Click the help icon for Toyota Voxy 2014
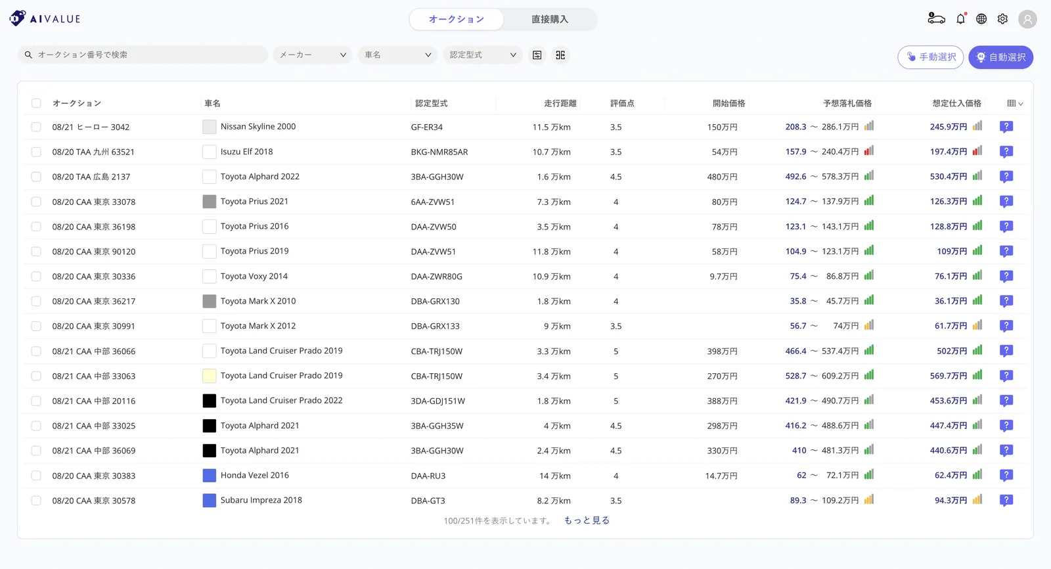 coord(1006,277)
